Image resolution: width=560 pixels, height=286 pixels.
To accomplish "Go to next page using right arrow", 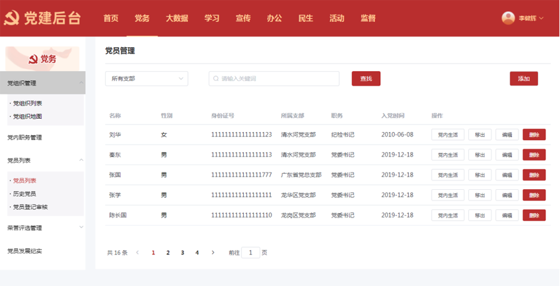I will click(213, 253).
